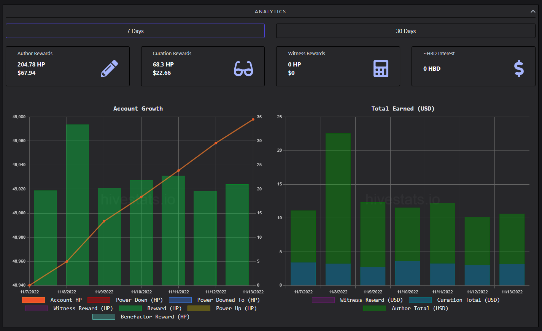The width and height of the screenshot is (542, 331).
Task: Click the Witness Rewards calculator icon
Action: [x=381, y=69]
